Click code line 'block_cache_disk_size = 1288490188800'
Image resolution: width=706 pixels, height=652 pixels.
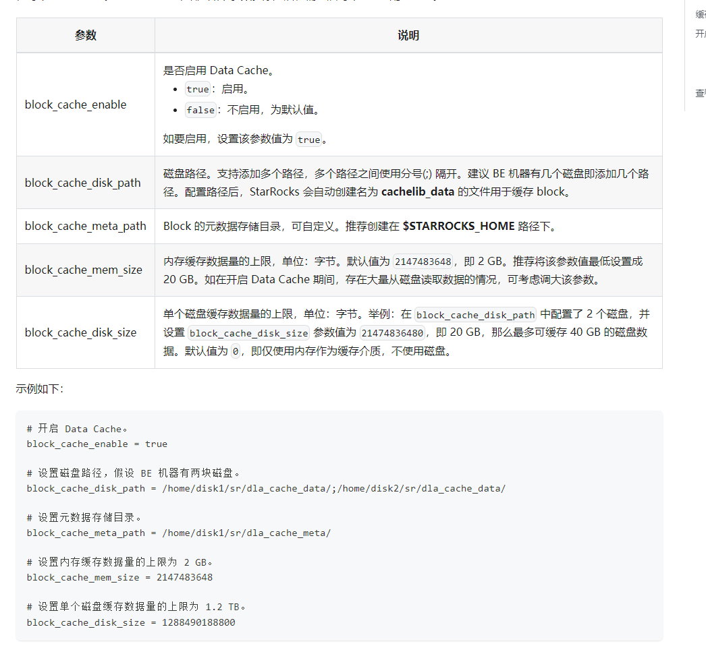pos(130,622)
